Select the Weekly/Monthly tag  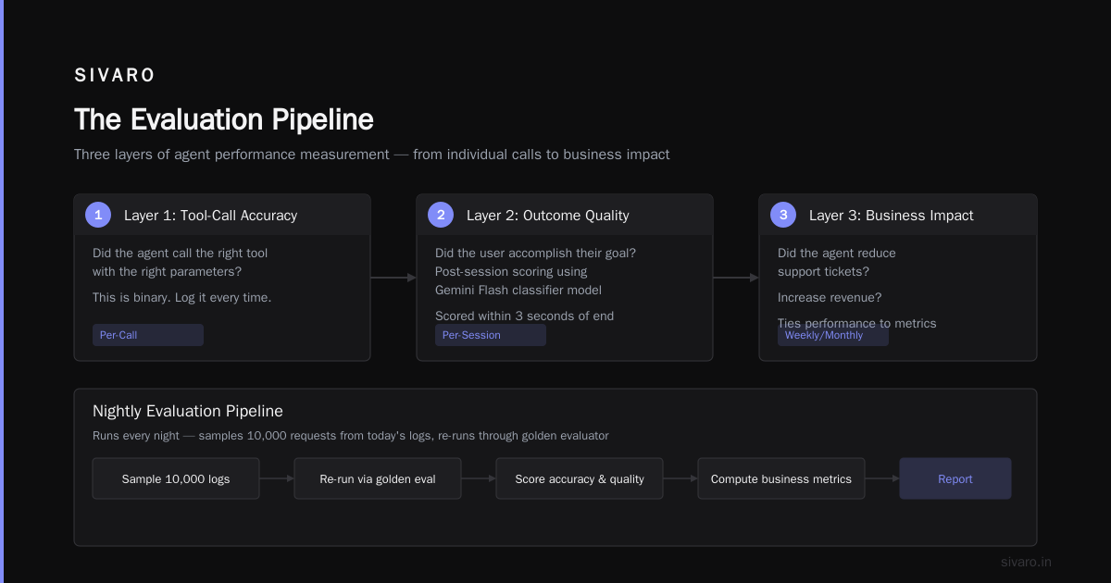(833, 335)
